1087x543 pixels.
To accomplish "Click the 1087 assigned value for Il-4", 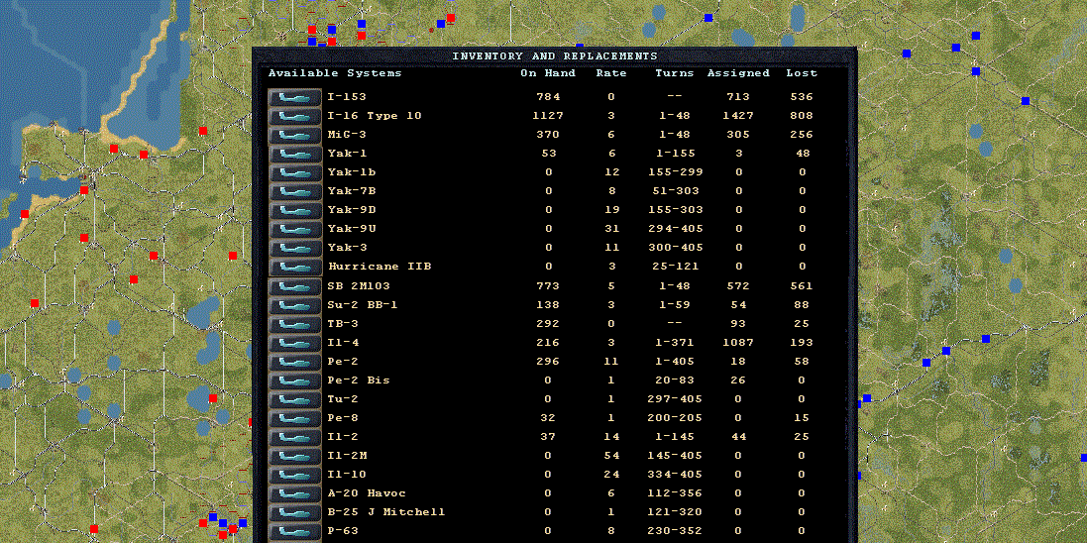I will [x=738, y=343].
